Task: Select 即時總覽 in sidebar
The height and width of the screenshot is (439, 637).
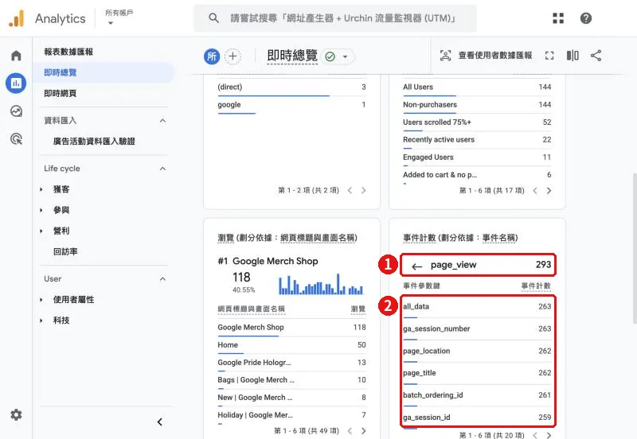Action: [104, 72]
